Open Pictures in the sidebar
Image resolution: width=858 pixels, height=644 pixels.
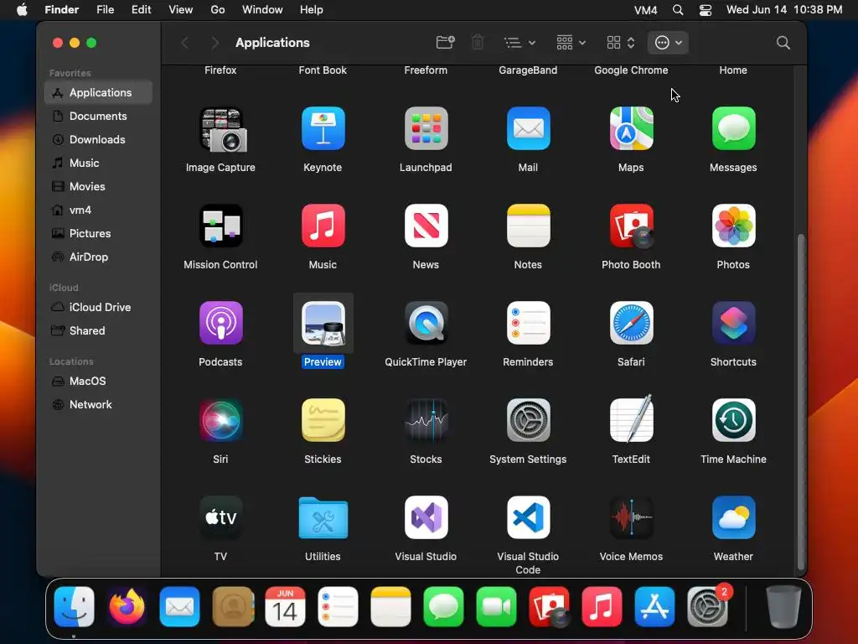coord(99,234)
